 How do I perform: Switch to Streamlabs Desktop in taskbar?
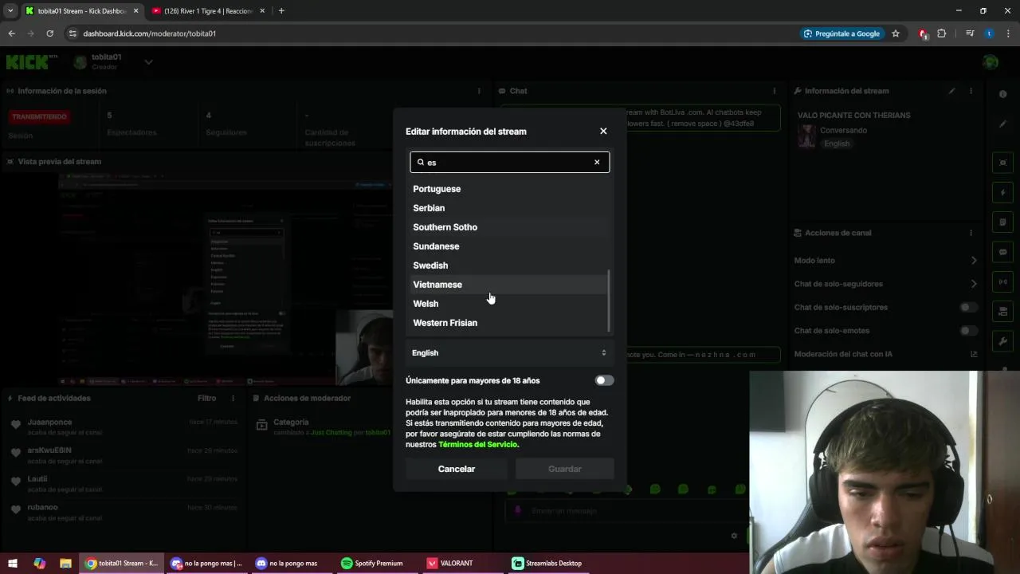pyautogui.click(x=547, y=564)
